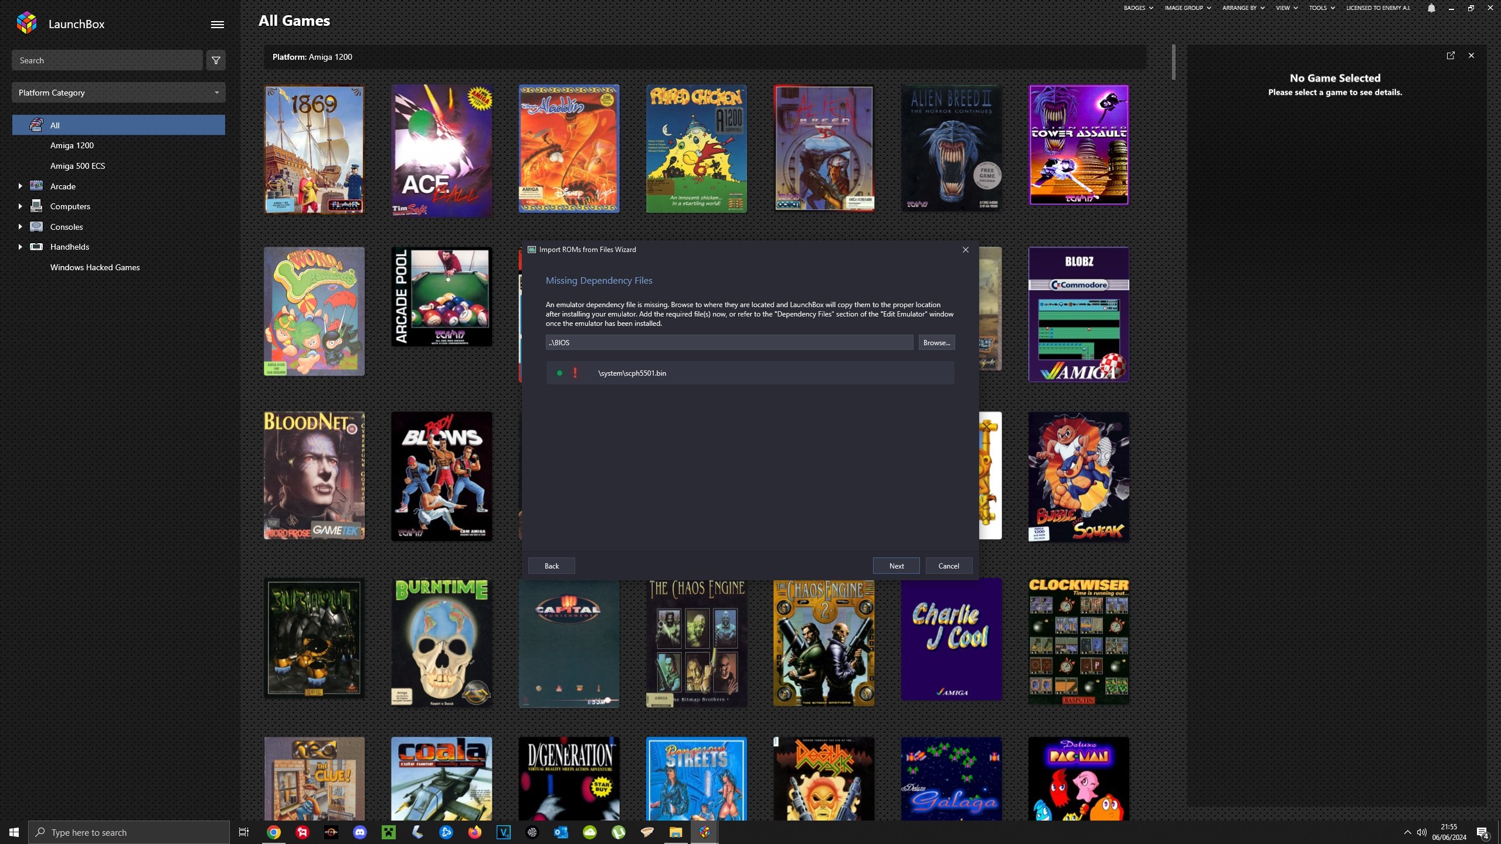The height and width of the screenshot is (844, 1501).
Task: Click the red exclamation warning icon
Action: pyautogui.click(x=575, y=373)
